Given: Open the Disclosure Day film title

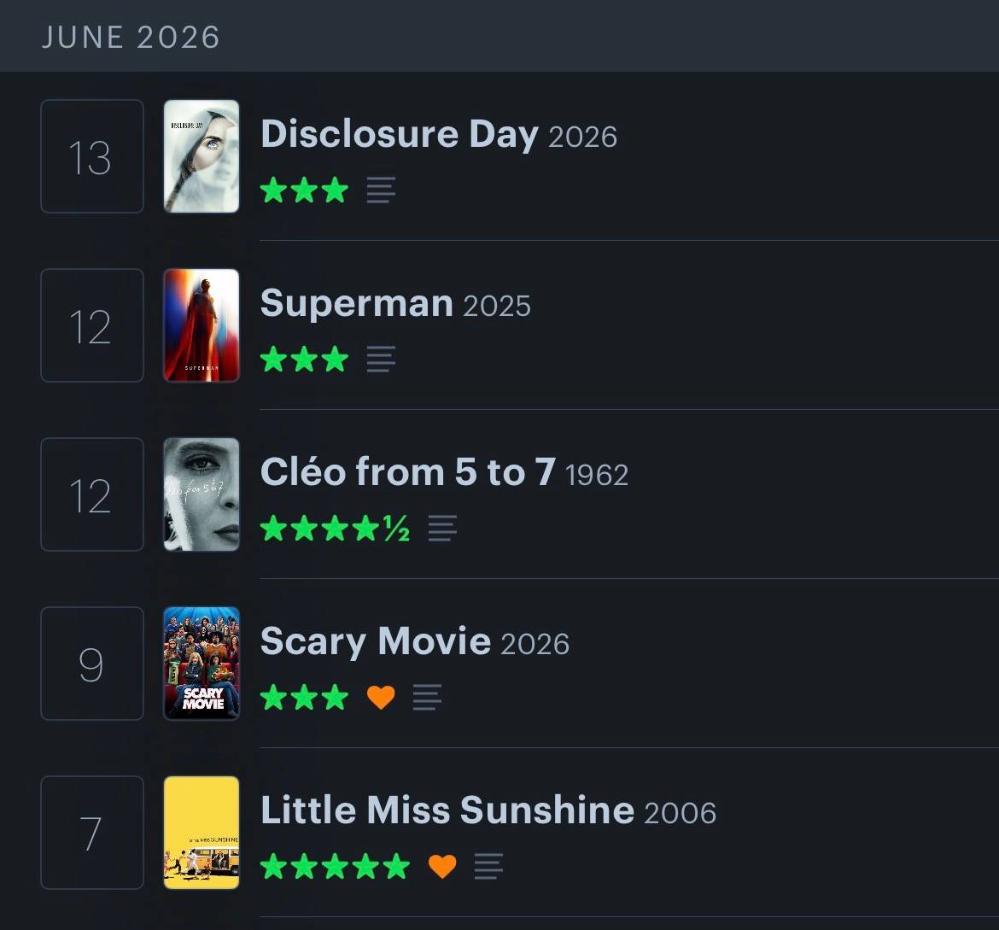Looking at the screenshot, I should 400,134.
